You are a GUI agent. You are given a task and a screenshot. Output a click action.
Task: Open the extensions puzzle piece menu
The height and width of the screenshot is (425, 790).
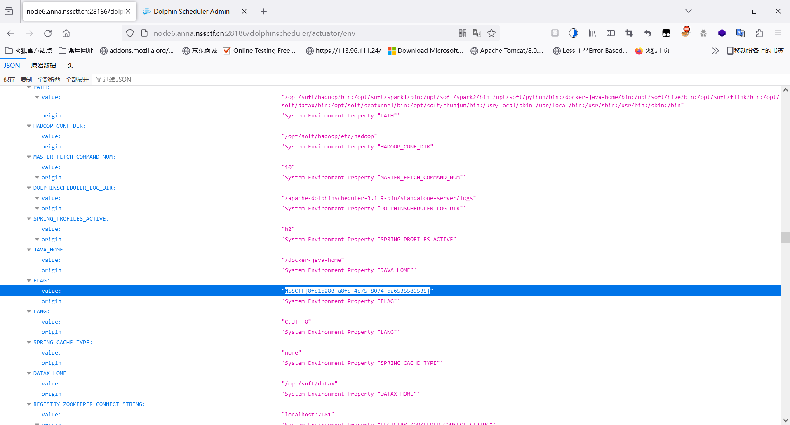[x=759, y=33]
